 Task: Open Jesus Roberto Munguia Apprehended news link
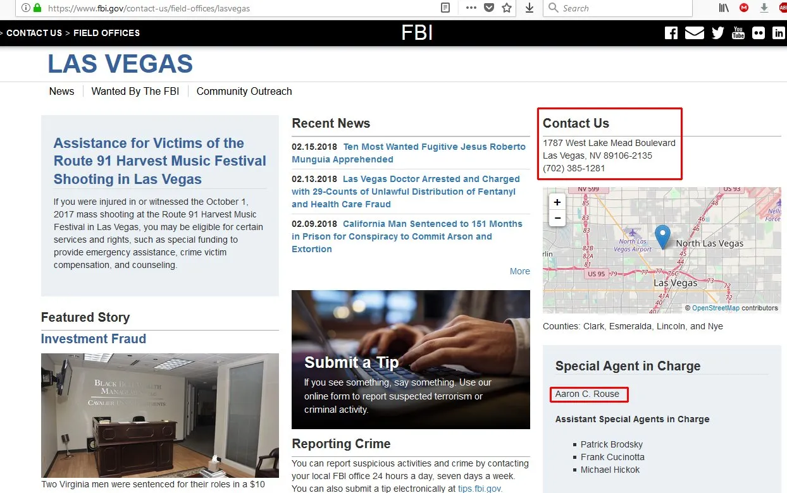pos(409,153)
